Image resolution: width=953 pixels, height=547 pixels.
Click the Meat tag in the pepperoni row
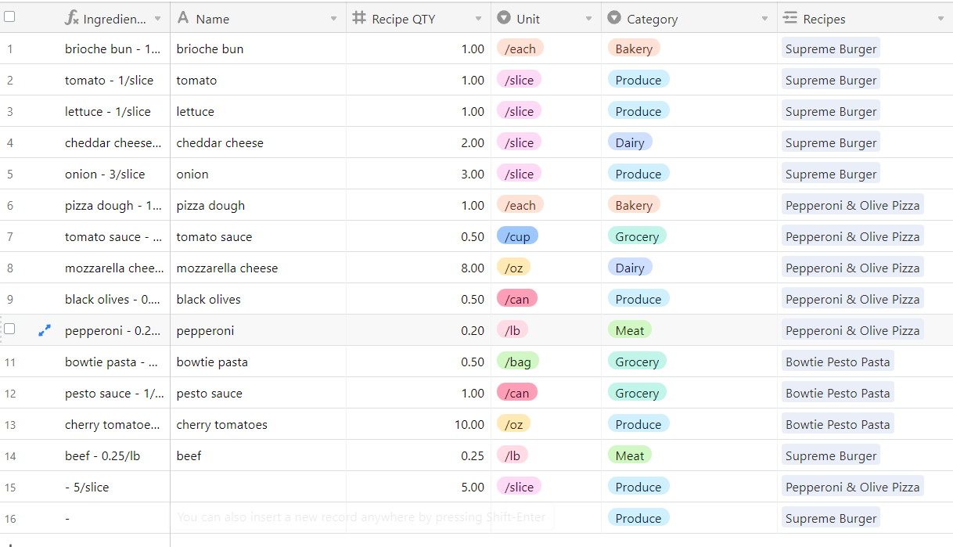[630, 330]
